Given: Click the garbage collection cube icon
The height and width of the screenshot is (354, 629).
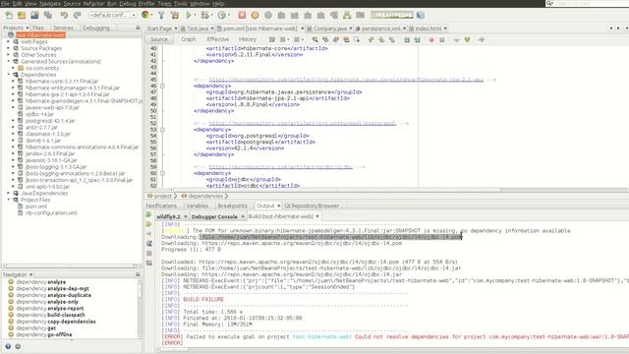Looking at the screenshot, I should click(x=421, y=16).
